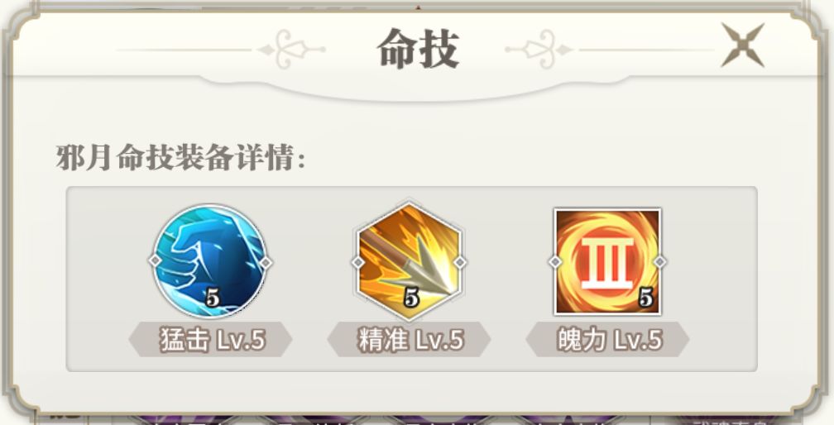This screenshot has width=834, height=425.
Task: Click left diamond marker of 精准 icon
Action: click(358, 262)
